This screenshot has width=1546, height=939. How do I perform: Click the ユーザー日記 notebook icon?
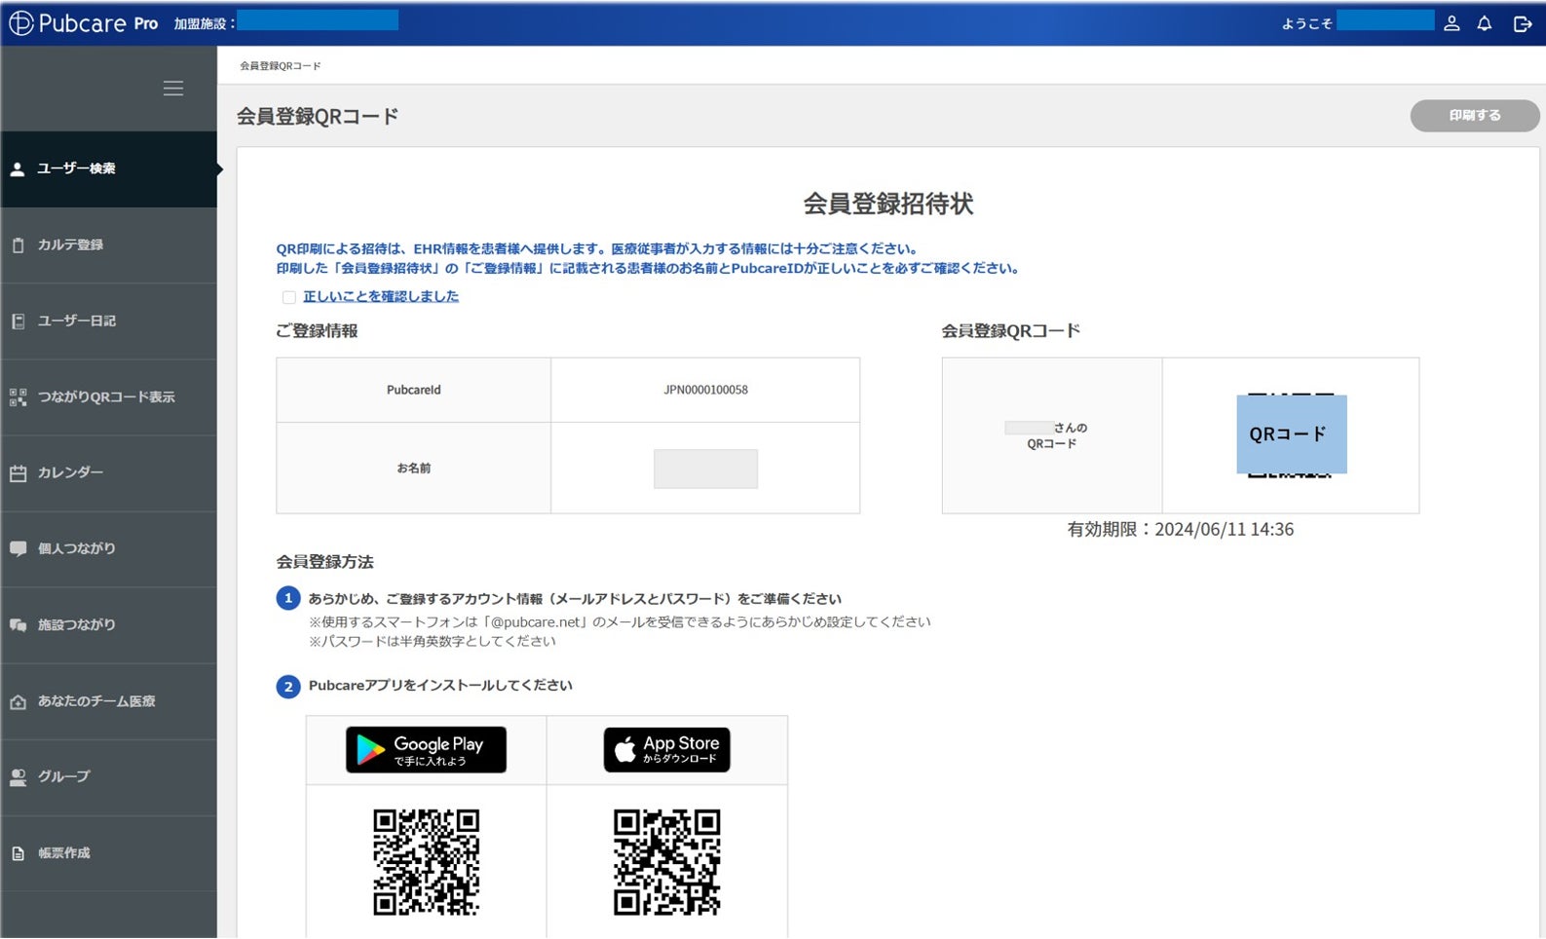pos(18,321)
